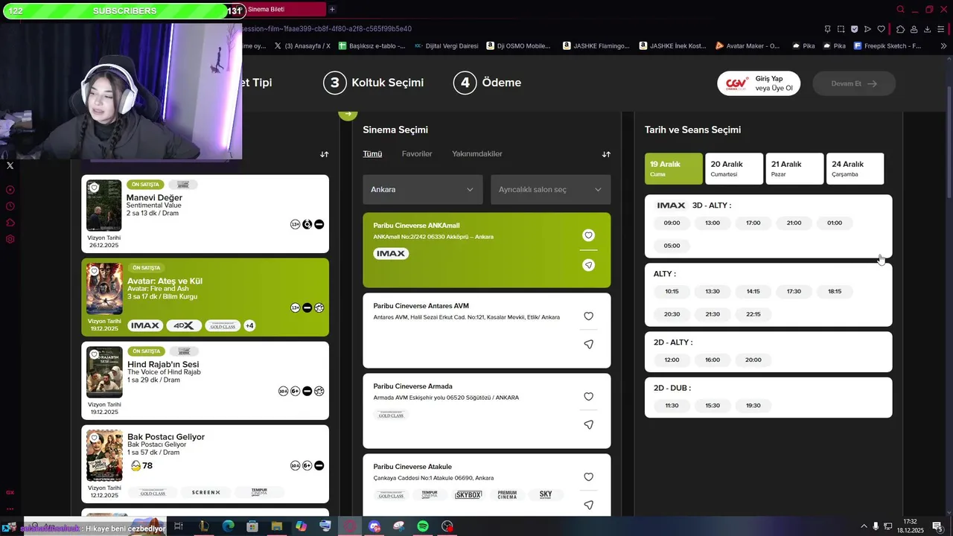Screen dimensions: 953x536
Task: Switch to the Tümü cinema tab
Action: pos(372,154)
